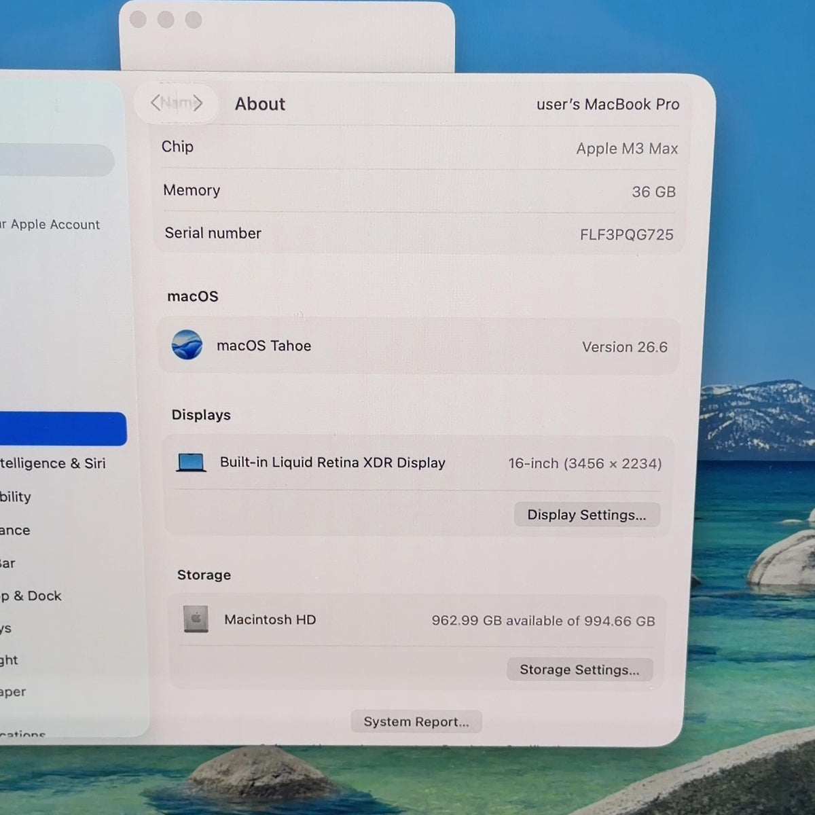Viewport: 815px width, 815px height.
Task: Open the Desktop & Dock sidebar item
Action: click(x=31, y=596)
